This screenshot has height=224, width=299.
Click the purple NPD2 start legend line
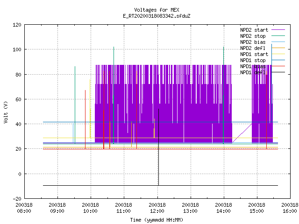point(278,30)
